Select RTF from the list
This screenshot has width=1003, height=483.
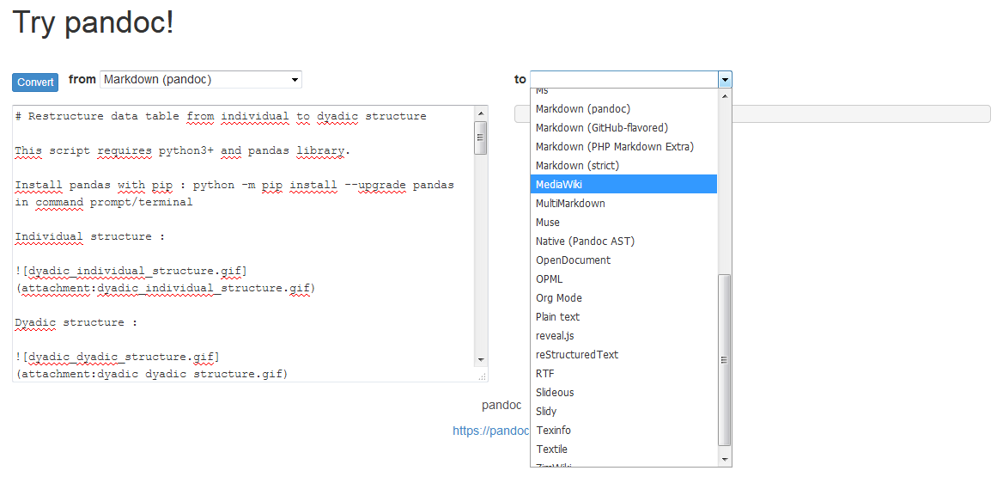point(623,374)
